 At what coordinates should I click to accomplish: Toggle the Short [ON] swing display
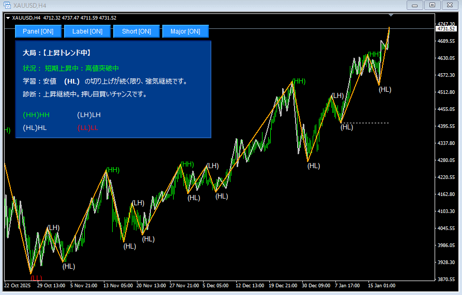tap(136, 31)
